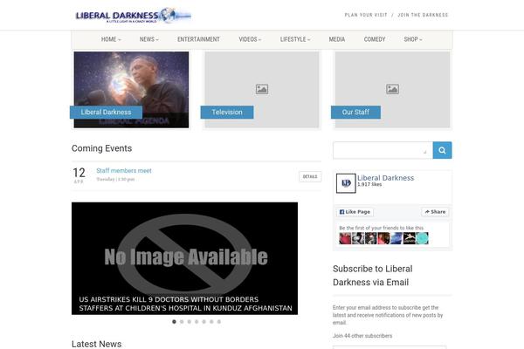Open the Staff members meet event link
The image size is (524, 349).
tap(124, 171)
